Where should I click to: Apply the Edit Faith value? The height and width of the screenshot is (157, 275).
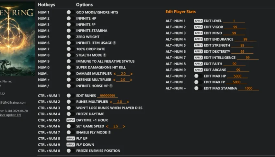click(198, 64)
